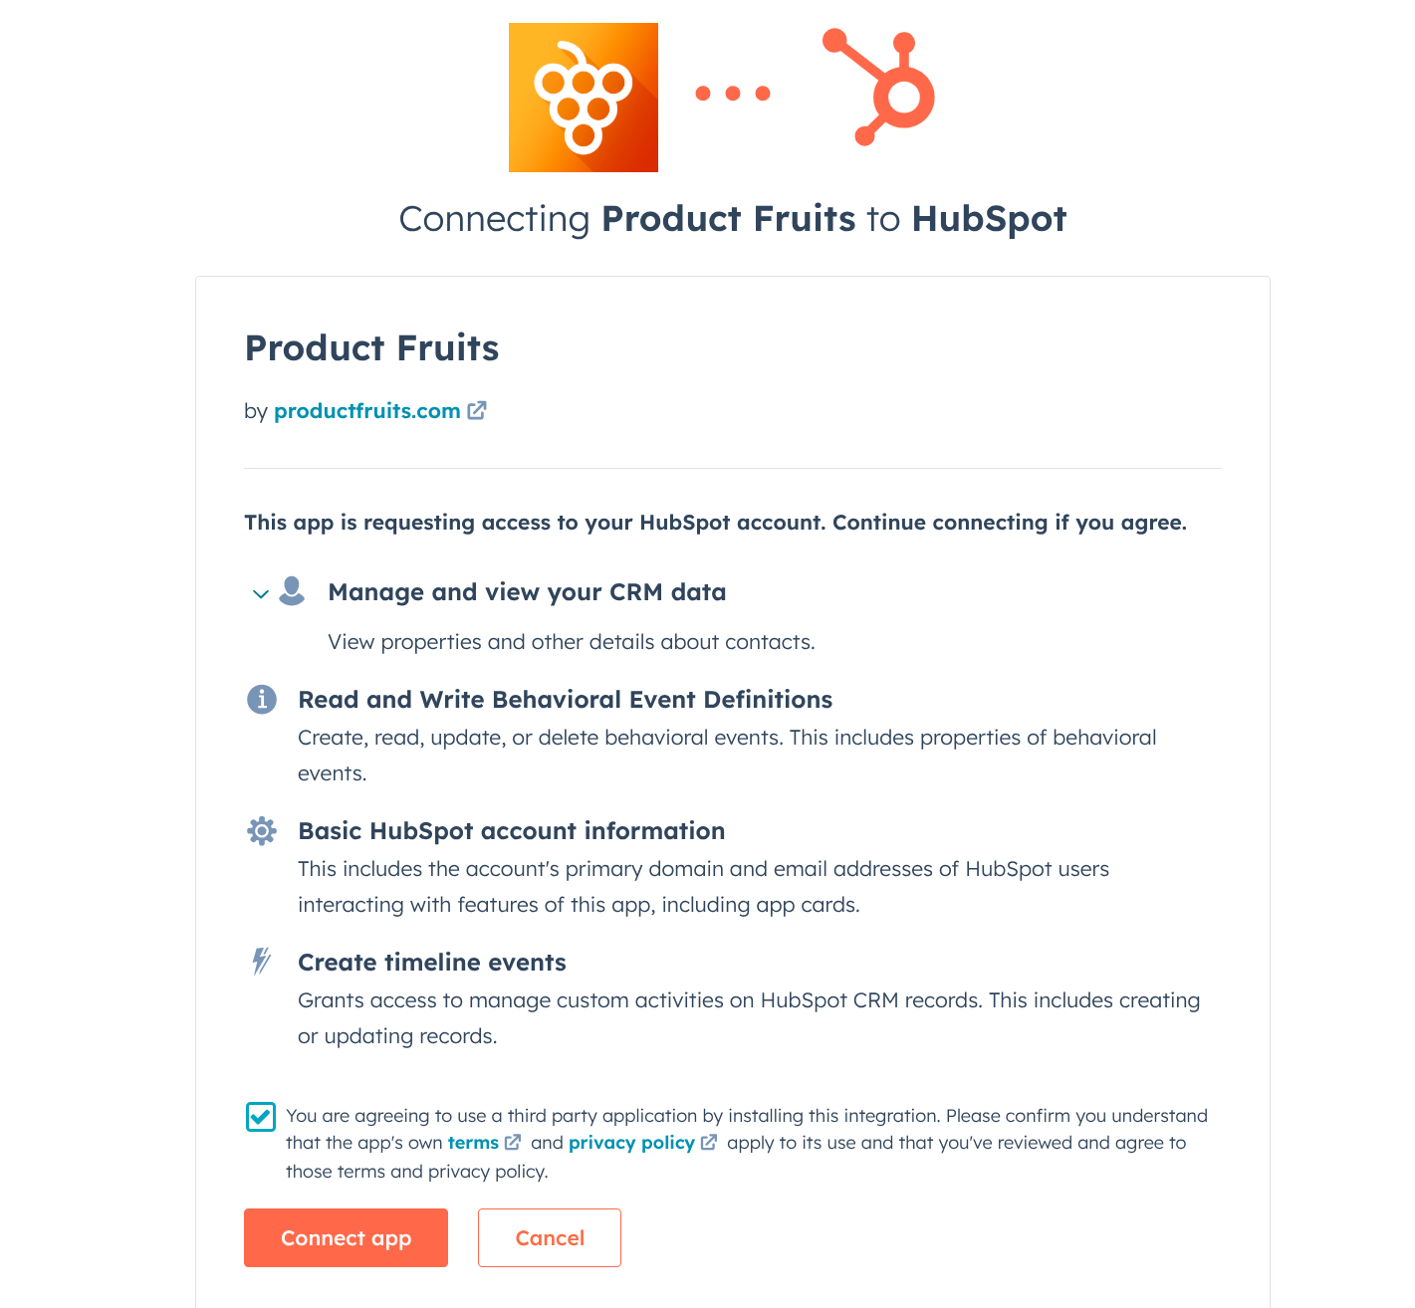Click the Create timeline events heading
Viewport: 1415px width, 1308px height.
pyautogui.click(x=432, y=963)
